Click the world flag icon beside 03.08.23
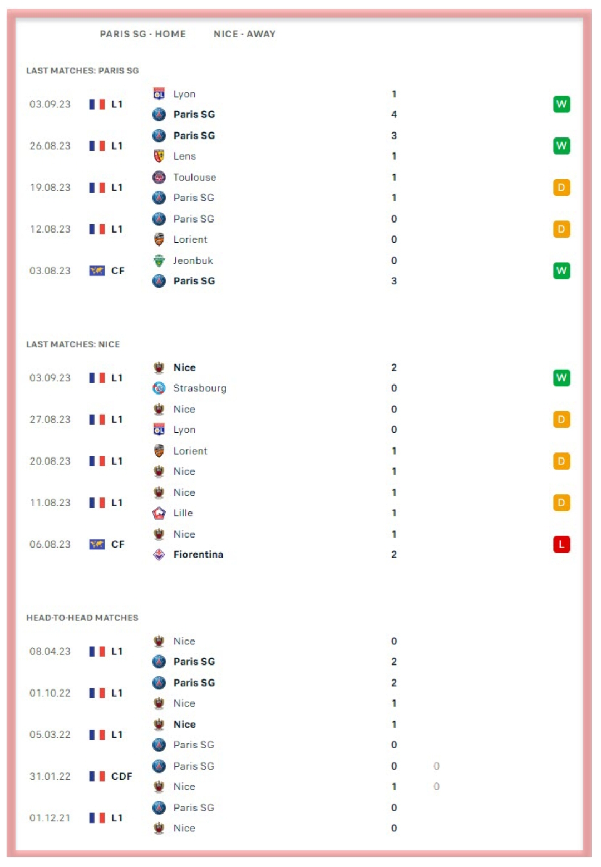Viewport: 601px width, 867px height. tap(97, 271)
